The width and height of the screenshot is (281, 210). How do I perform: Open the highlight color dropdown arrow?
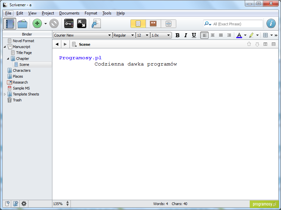[x=257, y=35]
